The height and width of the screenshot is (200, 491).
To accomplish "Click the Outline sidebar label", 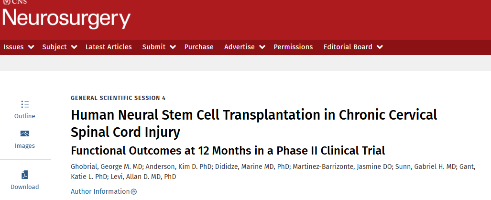I will (x=25, y=116).
